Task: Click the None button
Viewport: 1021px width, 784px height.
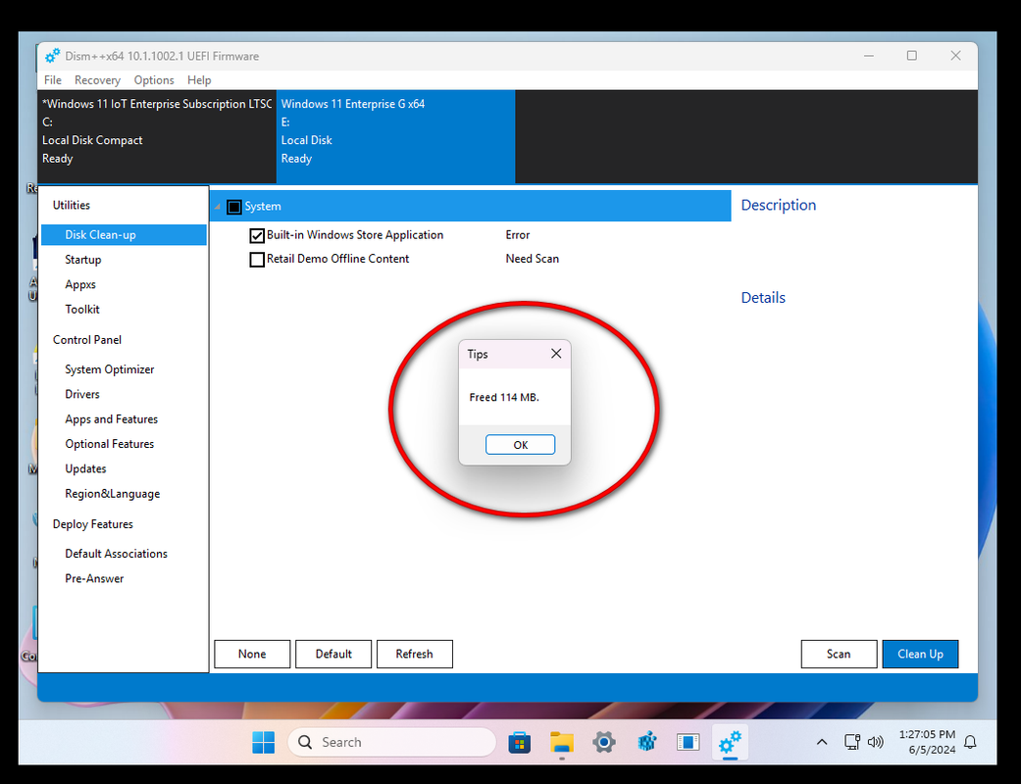Action: pyautogui.click(x=252, y=654)
